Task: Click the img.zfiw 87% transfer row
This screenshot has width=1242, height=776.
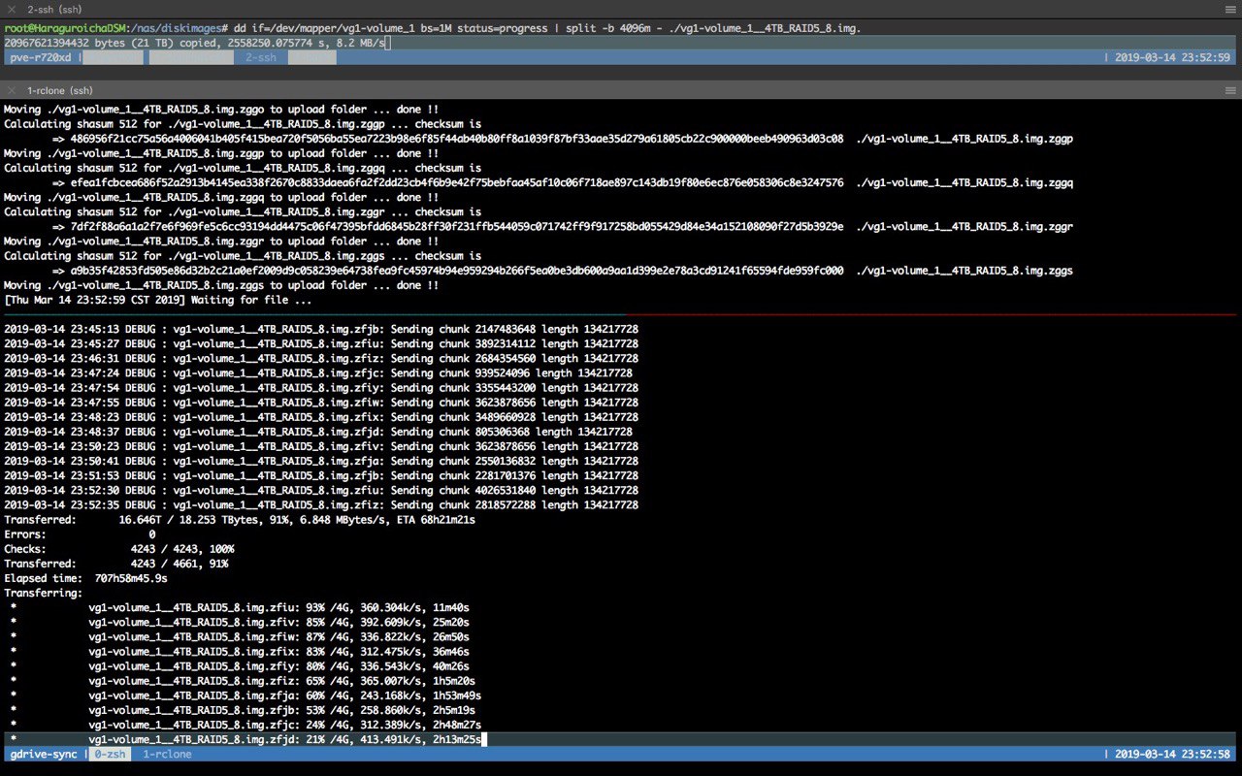Action: (x=240, y=636)
